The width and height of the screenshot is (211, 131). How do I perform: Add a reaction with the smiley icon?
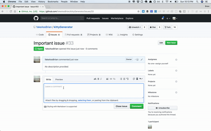click(137, 59)
